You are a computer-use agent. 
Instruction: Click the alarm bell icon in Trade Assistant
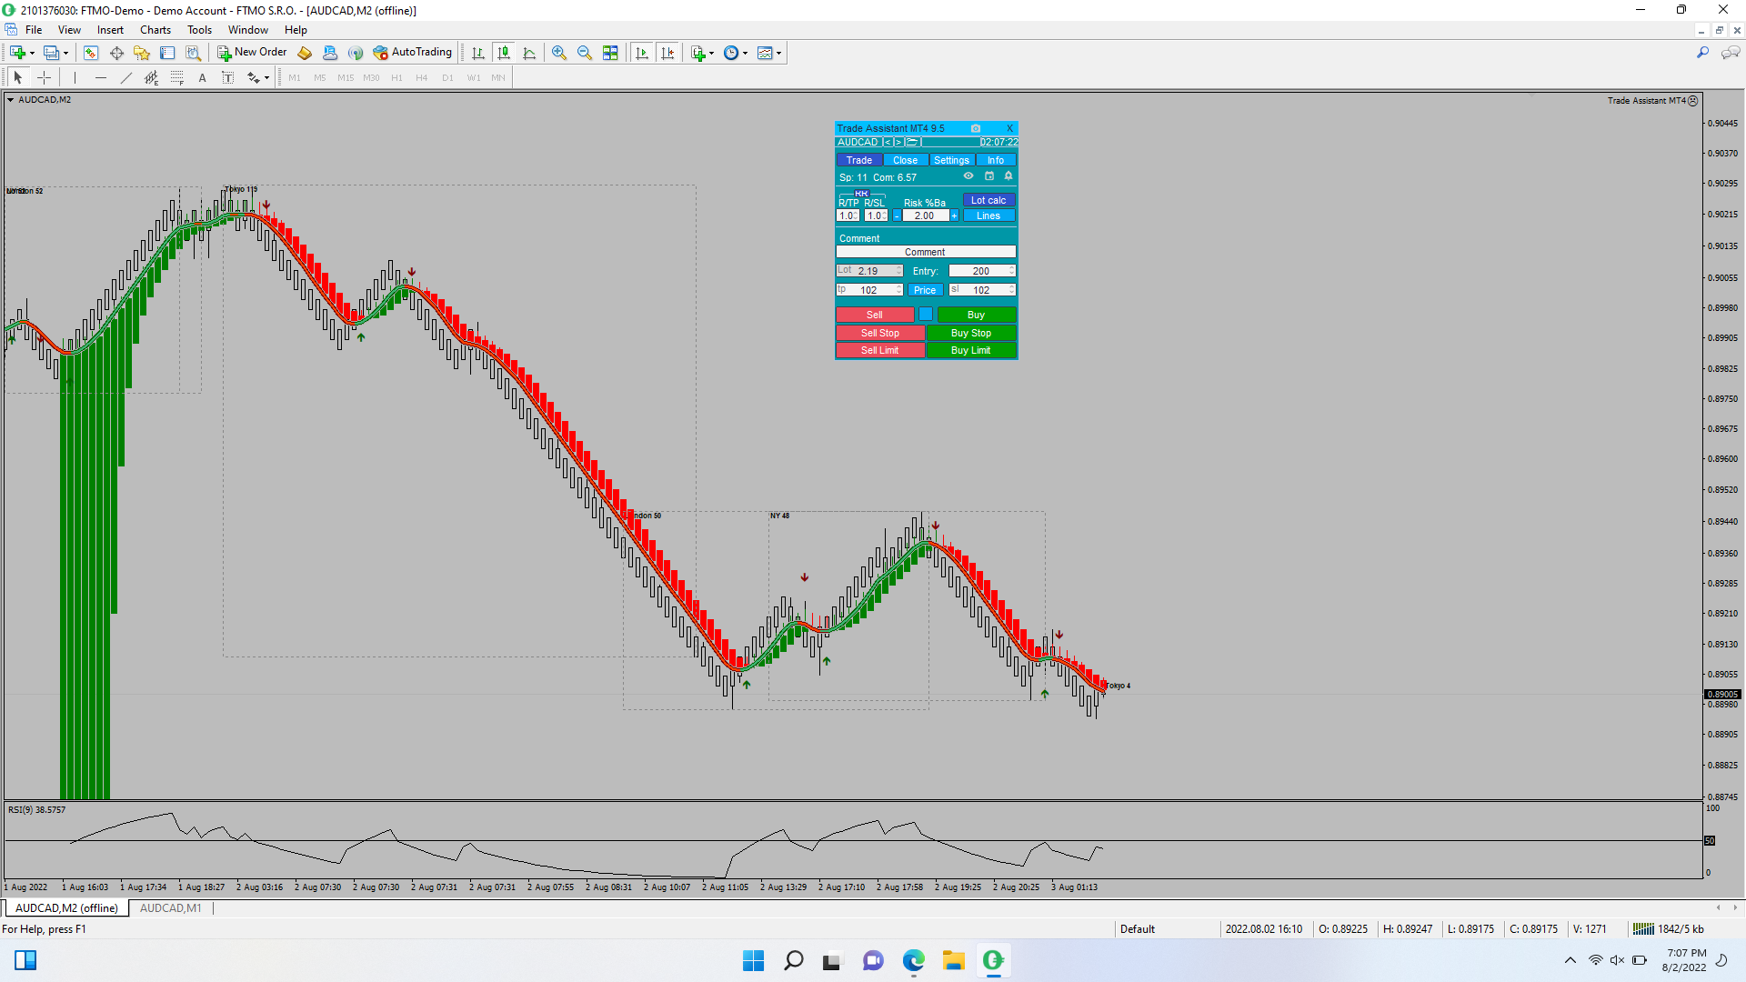1008,176
